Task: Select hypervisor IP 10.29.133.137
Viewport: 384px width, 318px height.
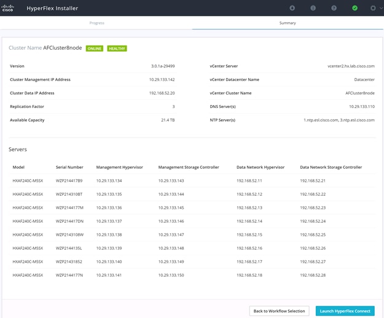Action: (109, 221)
